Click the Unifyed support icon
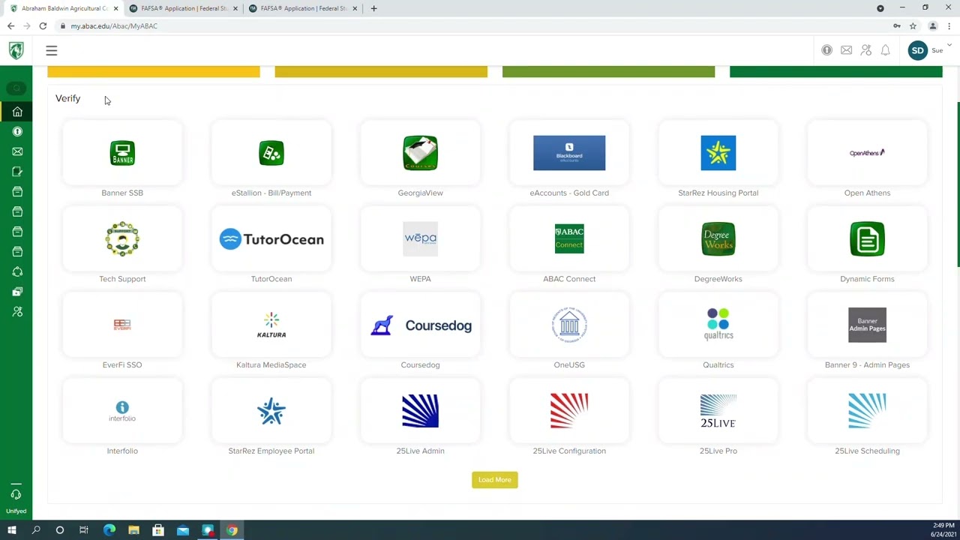 coord(16,494)
